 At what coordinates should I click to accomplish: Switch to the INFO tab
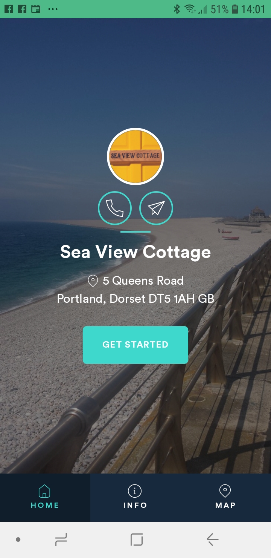[x=135, y=497]
